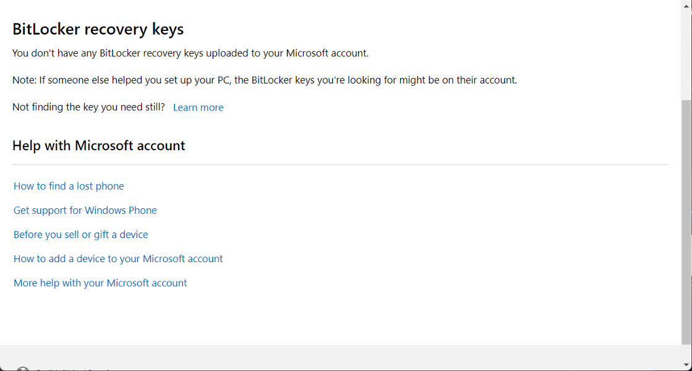Click the "Not finding the key you need still?" text
Image resolution: width=692 pixels, height=371 pixels.
[x=88, y=106]
